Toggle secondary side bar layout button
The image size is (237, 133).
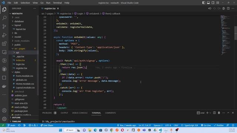213,3
